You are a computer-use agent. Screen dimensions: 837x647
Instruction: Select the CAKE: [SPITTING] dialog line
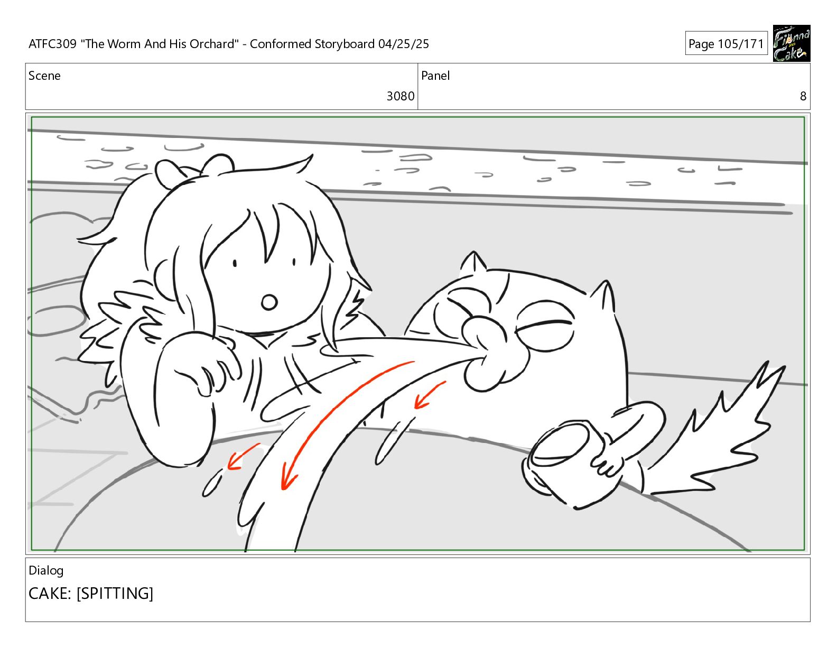[91, 593]
